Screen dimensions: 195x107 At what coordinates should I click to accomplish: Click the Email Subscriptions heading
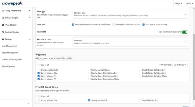[47, 87]
